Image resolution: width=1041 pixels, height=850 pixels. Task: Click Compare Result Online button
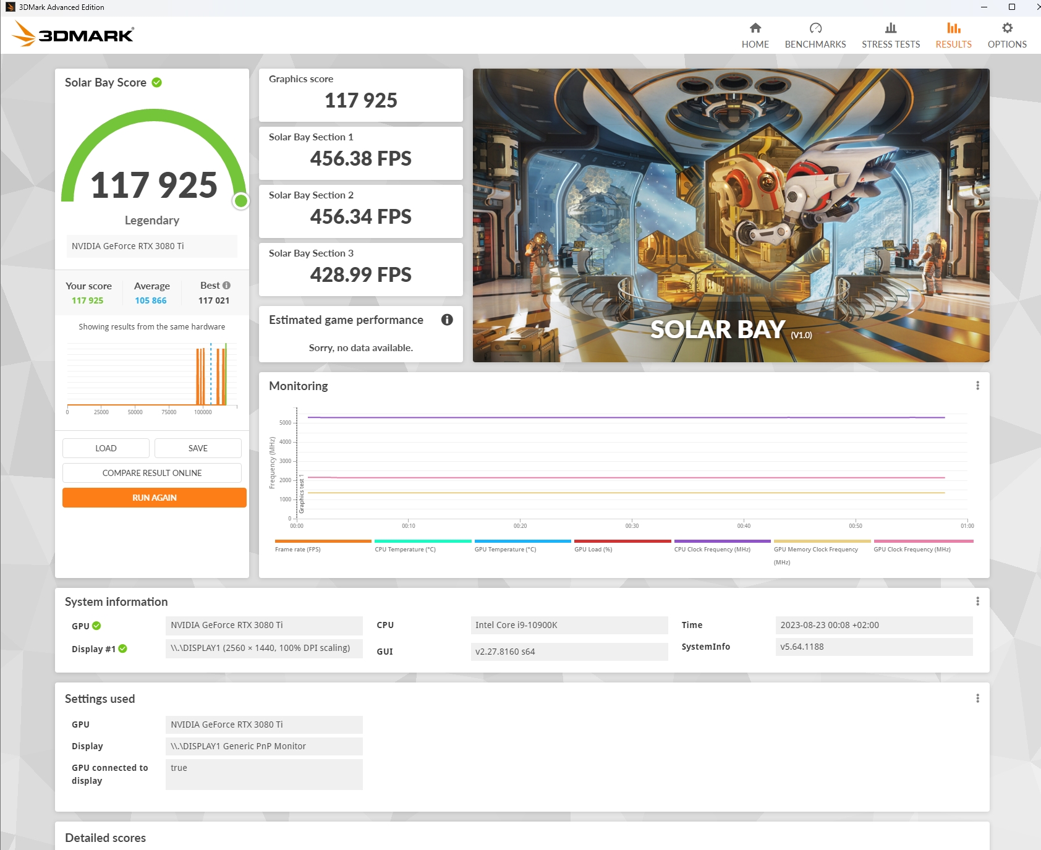(x=152, y=473)
